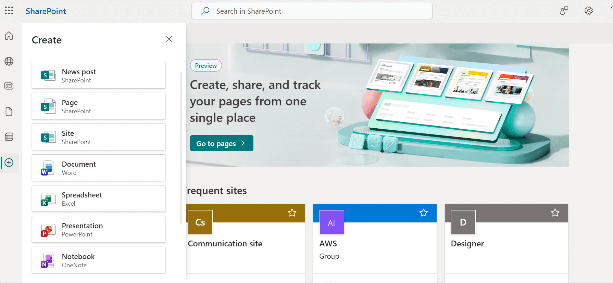Click the Create plus icon
The width and height of the screenshot is (613, 283).
coord(9,163)
